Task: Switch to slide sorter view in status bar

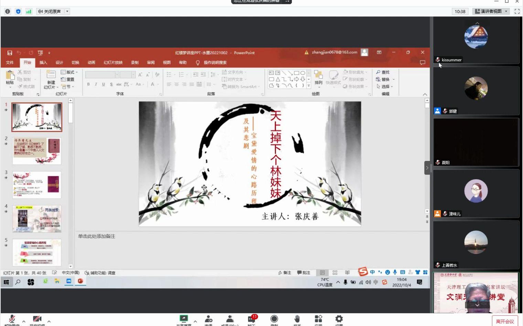Action: click(x=335, y=273)
